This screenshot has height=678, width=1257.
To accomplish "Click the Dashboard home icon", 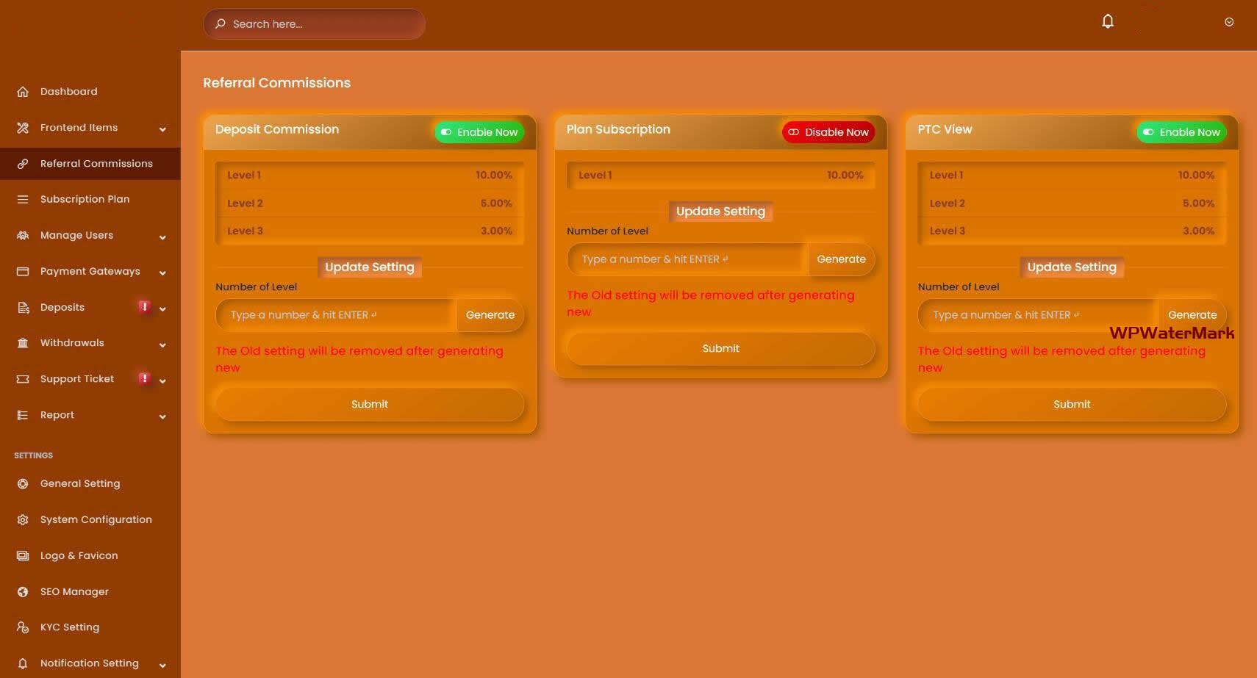I will click(x=23, y=92).
